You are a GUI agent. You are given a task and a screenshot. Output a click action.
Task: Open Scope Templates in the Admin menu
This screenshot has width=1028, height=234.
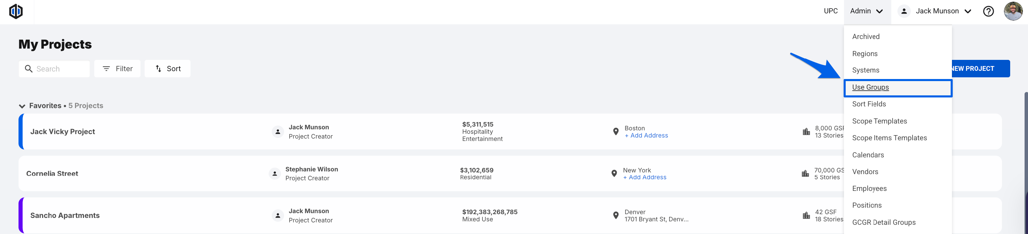coord(879,121)
